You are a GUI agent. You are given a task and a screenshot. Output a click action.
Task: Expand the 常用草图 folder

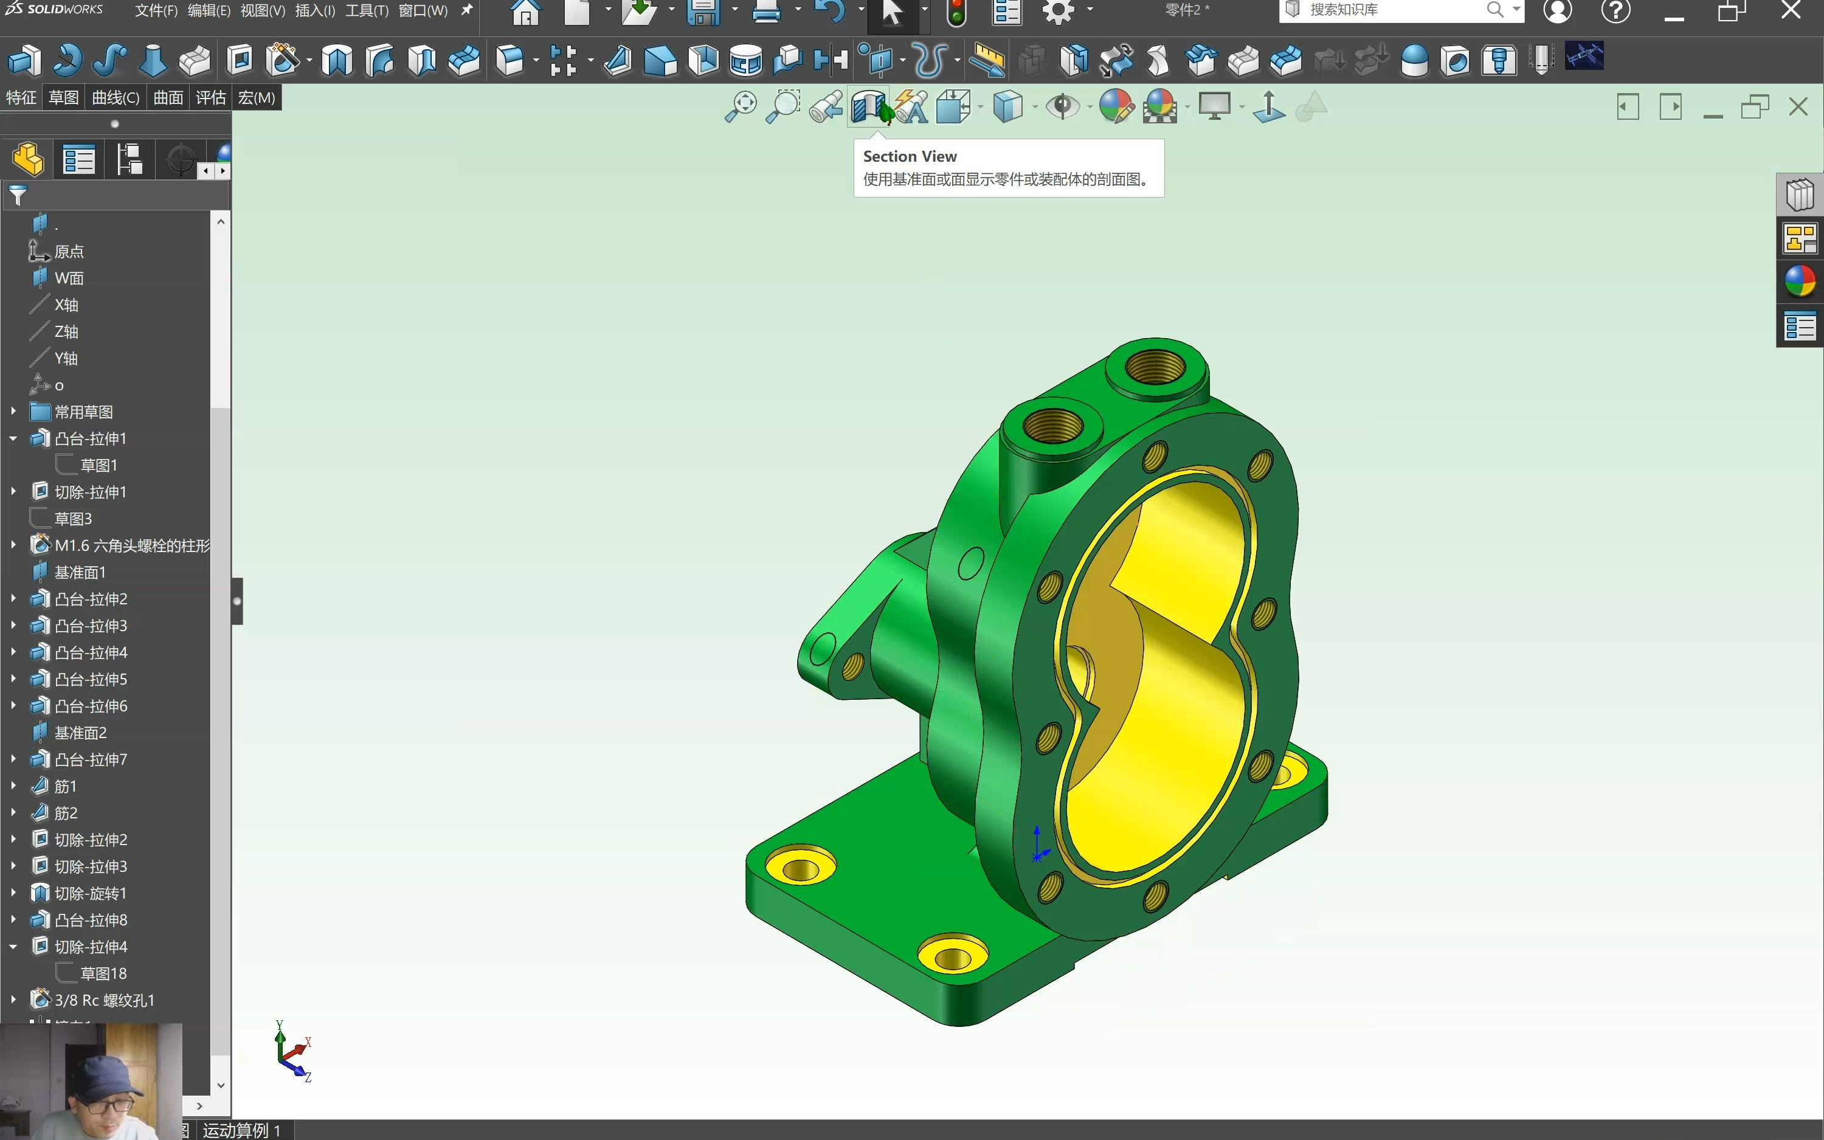(13, 412)
